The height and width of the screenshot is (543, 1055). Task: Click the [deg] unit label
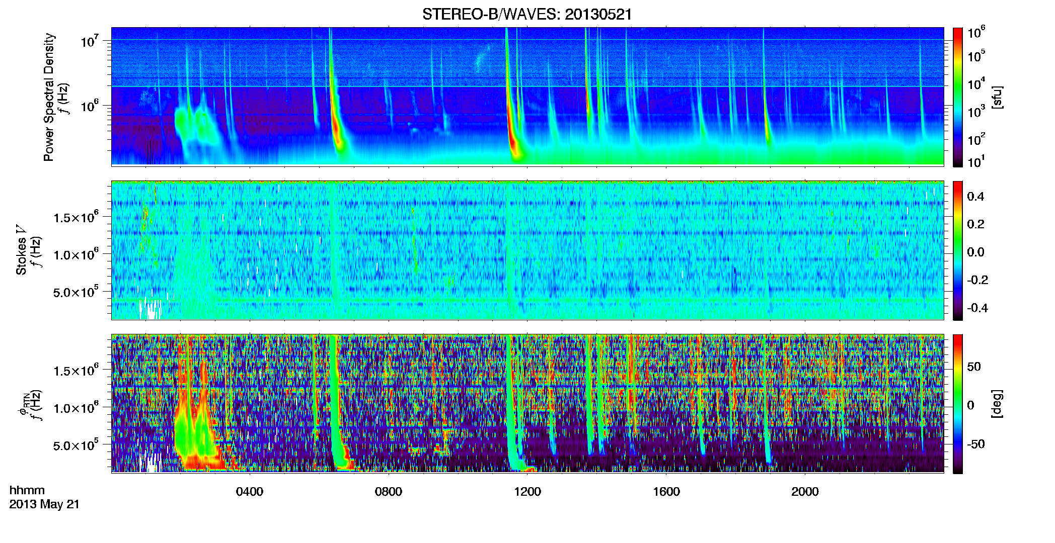997,404
